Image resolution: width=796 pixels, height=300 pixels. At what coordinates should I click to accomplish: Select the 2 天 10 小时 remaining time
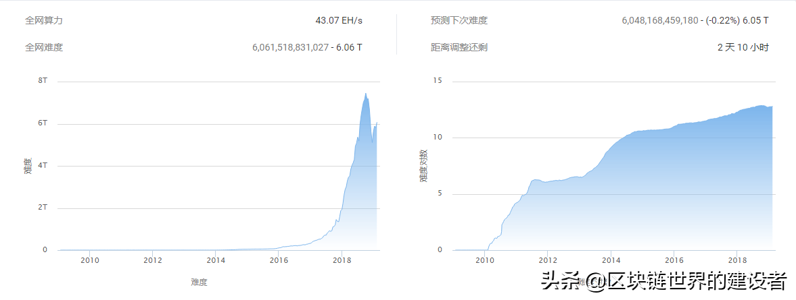tap(743, 48)
